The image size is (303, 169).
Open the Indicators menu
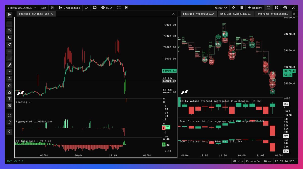click(x=70, y=8)
